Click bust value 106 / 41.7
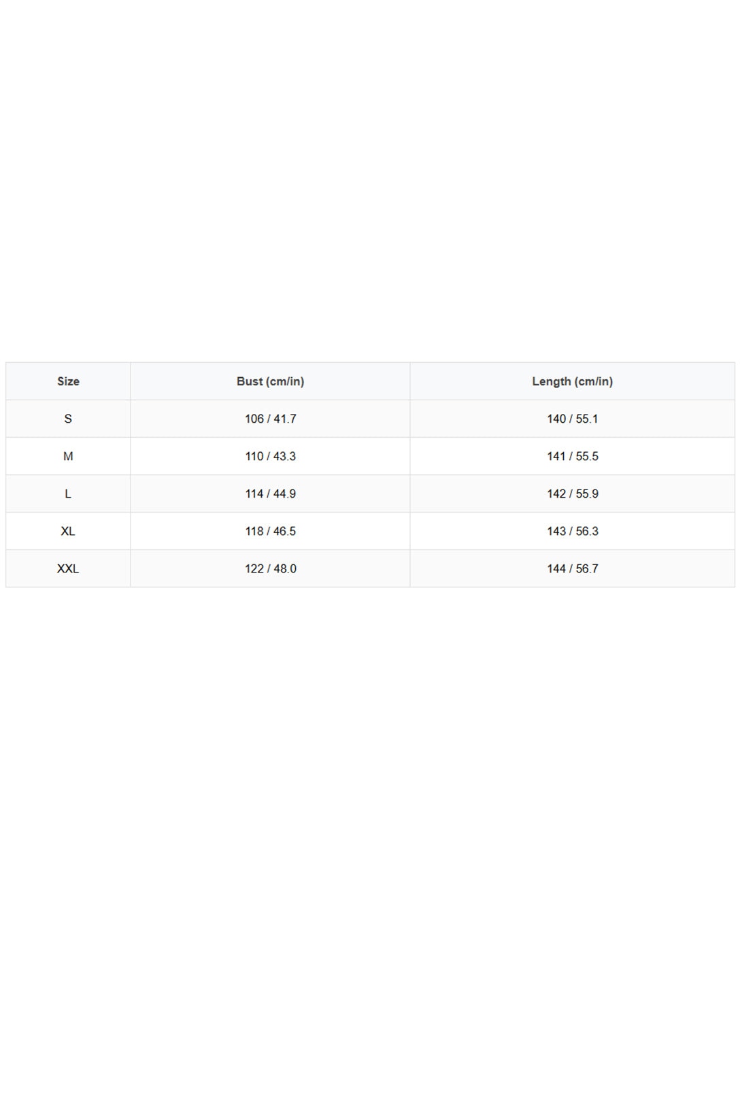Image resolution: width=740 pixels, height=1111 pixels. coord(270,419)
